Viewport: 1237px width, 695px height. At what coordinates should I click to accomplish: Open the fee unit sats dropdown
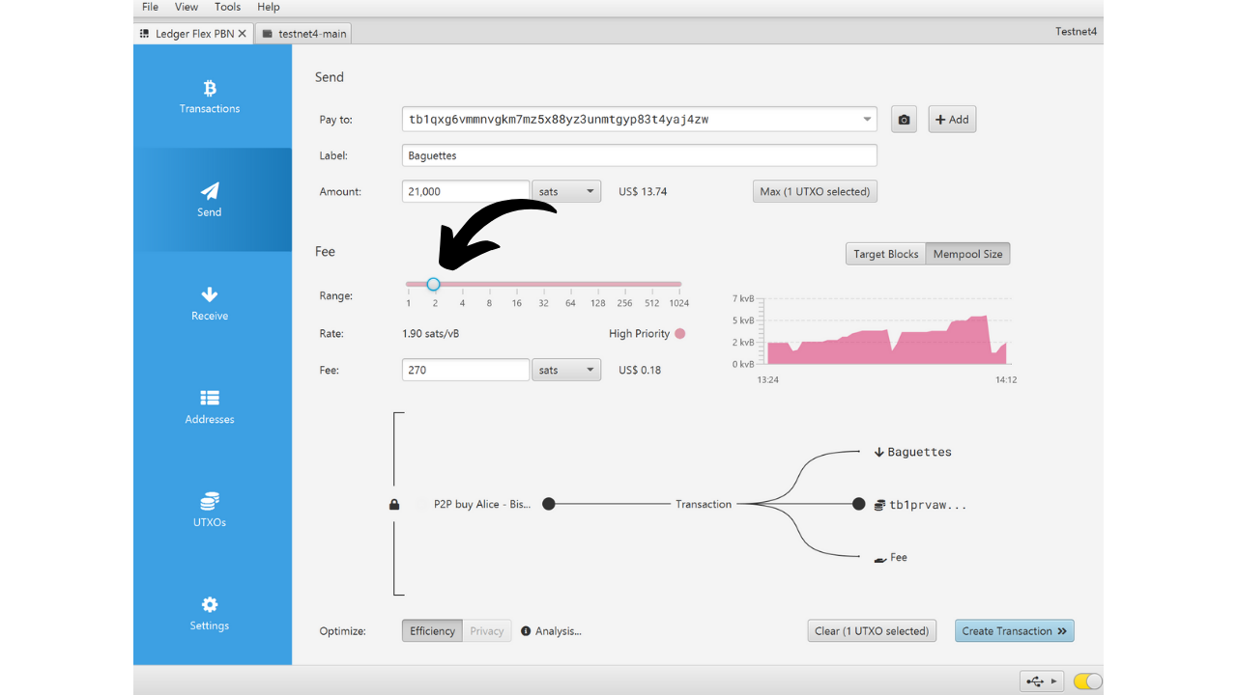pos(566,370)
